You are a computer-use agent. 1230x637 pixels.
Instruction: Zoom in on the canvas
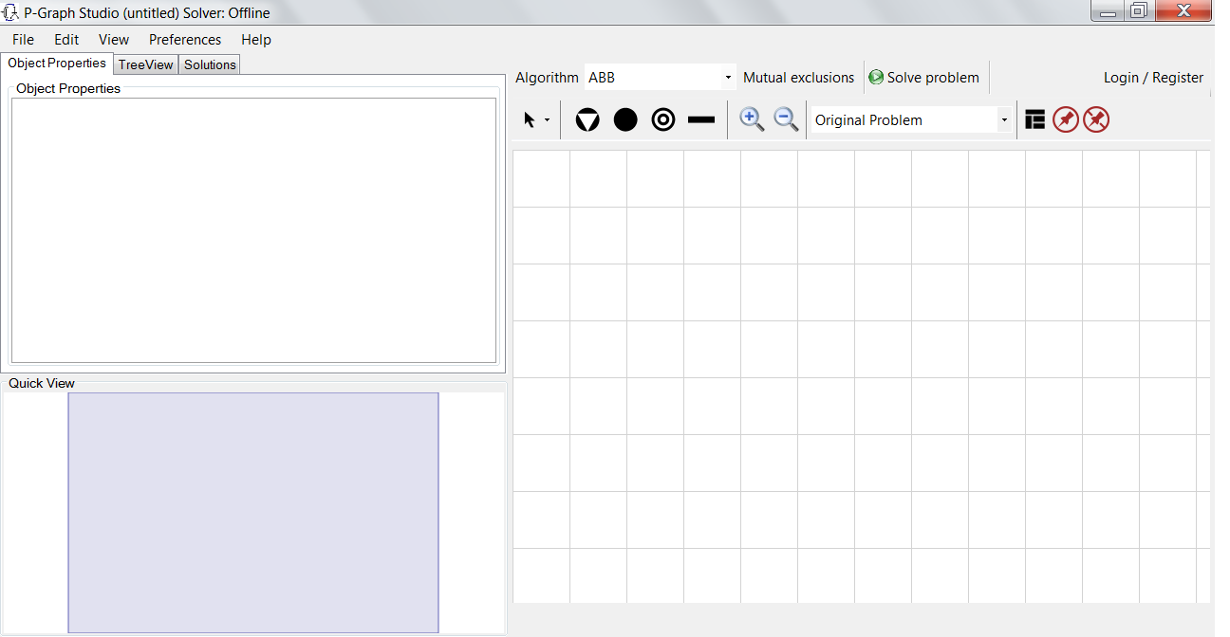(751, 119)
